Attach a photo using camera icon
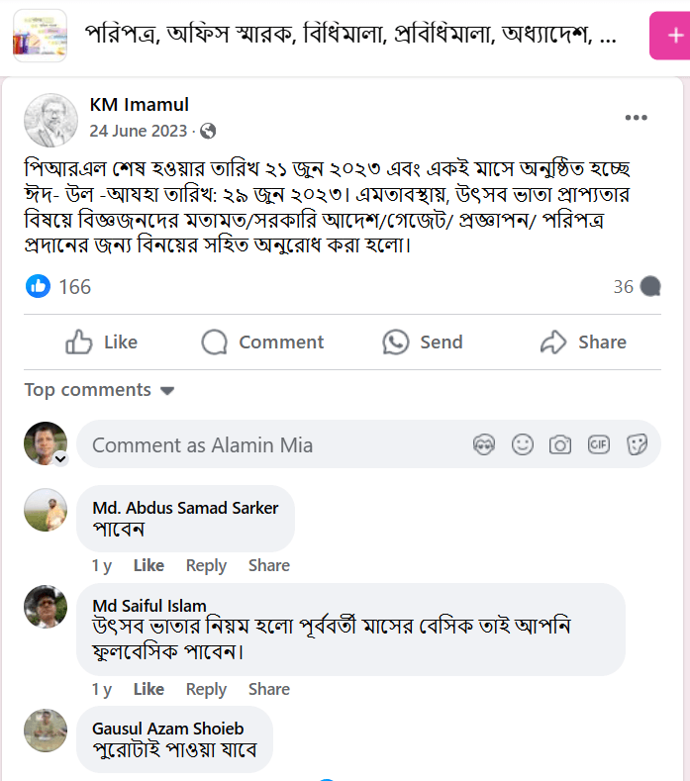 (x=560, y=444)
